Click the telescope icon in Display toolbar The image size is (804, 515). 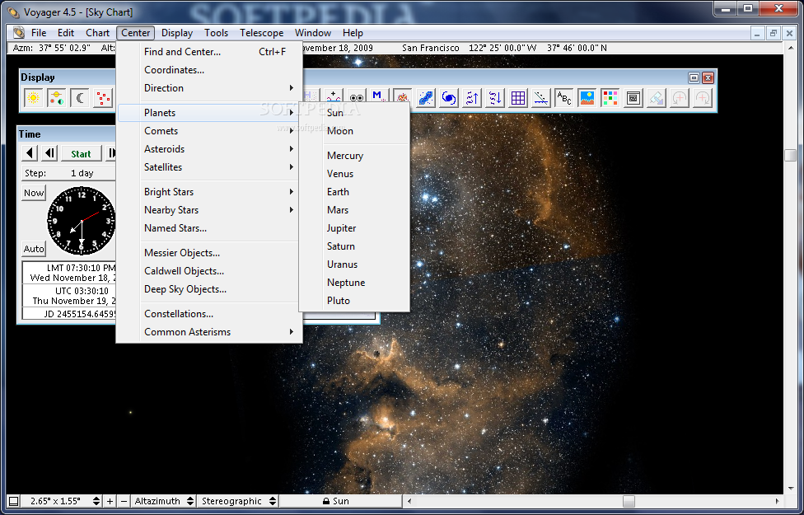click(x=657, y=97)
